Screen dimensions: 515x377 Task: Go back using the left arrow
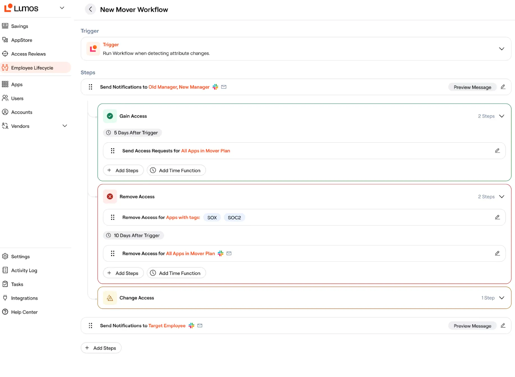[x=90, y=9]
